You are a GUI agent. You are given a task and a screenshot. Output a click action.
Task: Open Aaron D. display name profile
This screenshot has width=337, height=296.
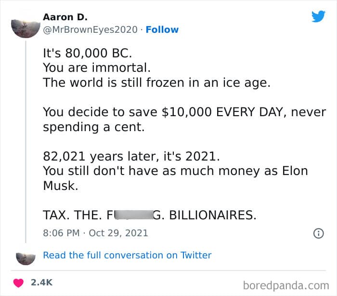65,17
